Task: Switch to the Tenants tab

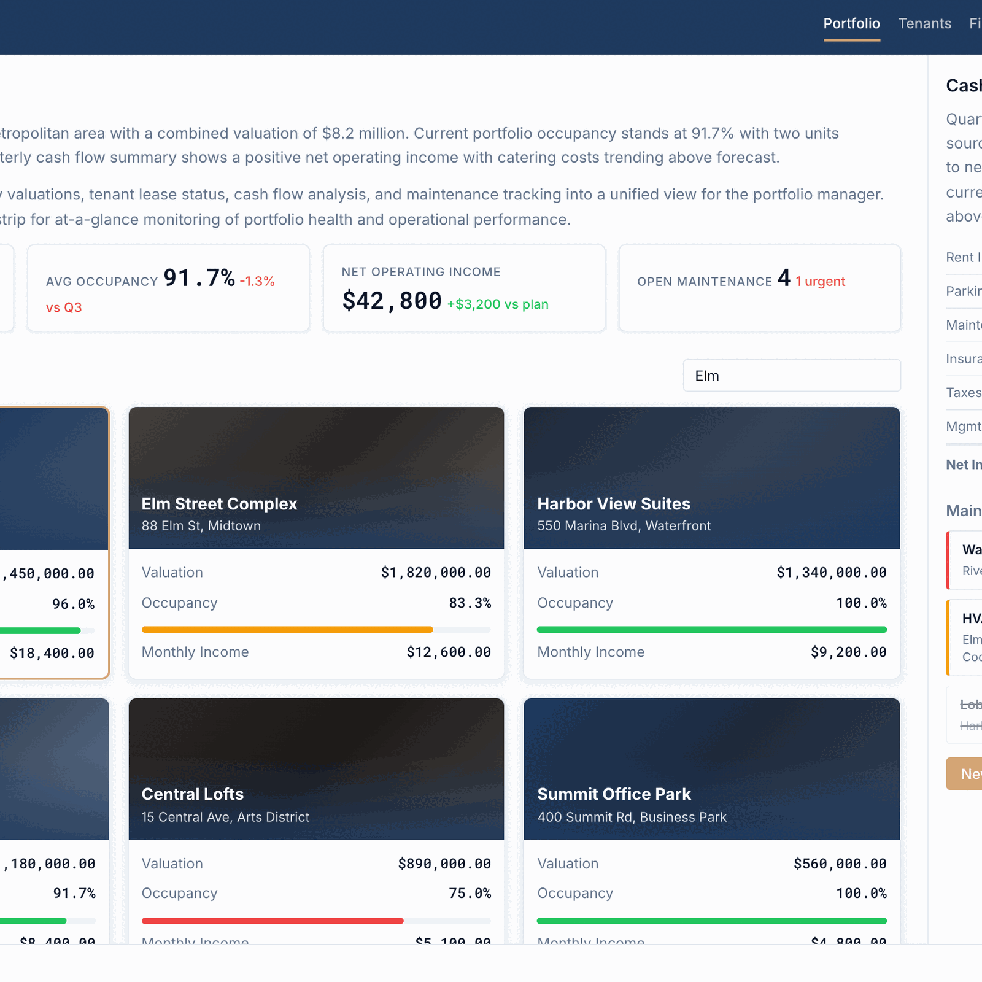Action: [x=924, y=23]
